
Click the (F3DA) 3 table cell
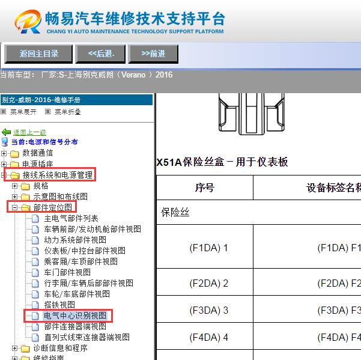click(205, 309)
